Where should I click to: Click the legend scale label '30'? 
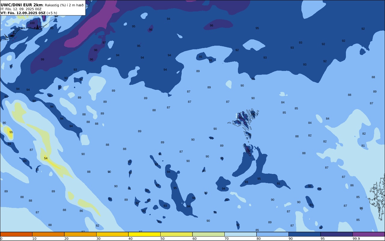pos(98,239)
